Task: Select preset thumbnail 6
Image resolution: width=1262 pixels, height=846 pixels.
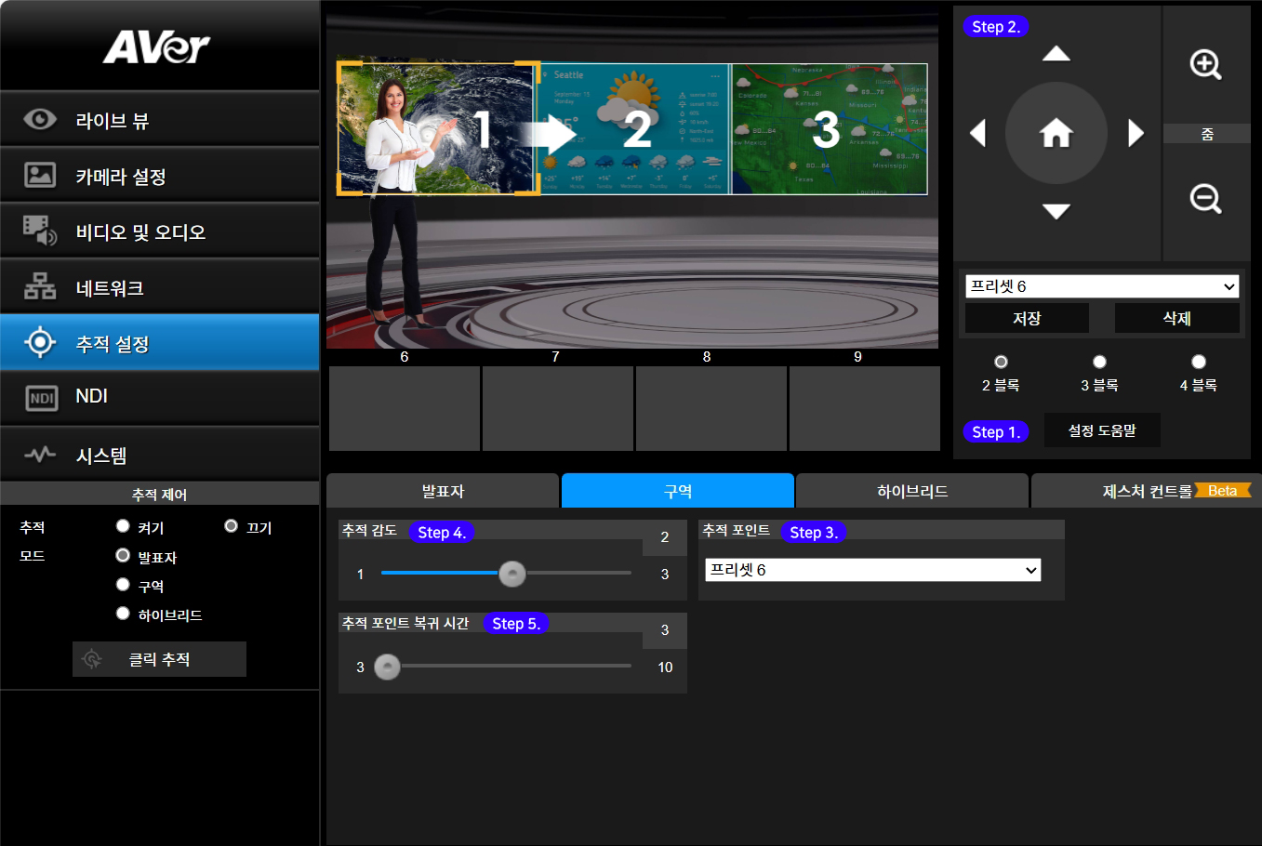Action: point(405,408)
